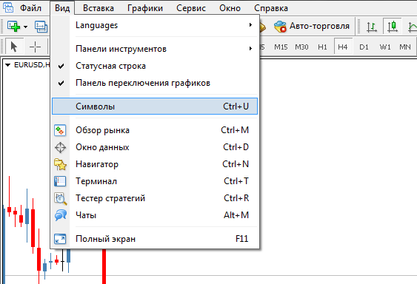Click the Терминал icon
Image resolution: width=417 pixels, height=284 pixels.
click(60, 181)
